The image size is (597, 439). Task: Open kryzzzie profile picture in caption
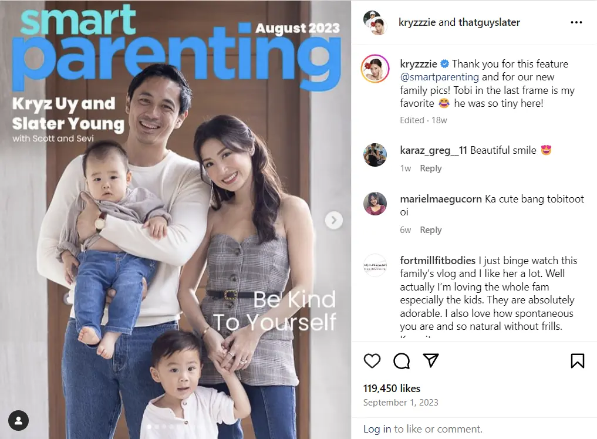[375, 69]
